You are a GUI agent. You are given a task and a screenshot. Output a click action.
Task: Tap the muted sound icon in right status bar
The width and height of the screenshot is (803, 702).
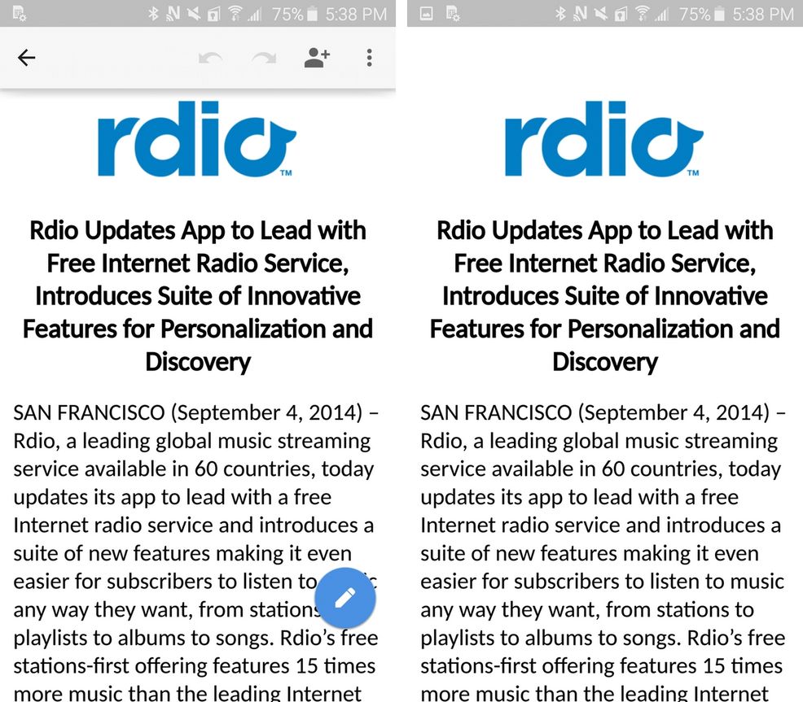601,14
